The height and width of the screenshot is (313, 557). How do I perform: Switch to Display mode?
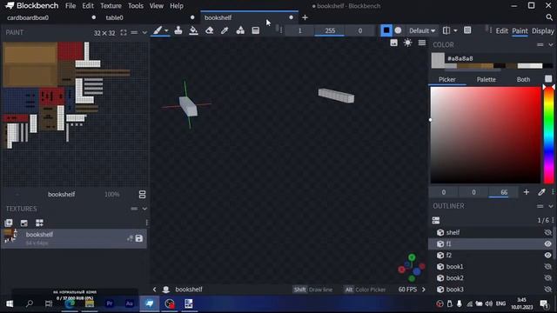click(543, 31)
